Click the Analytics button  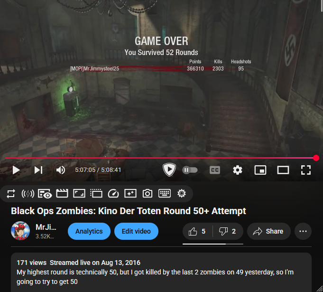click(x=89, y=231)
